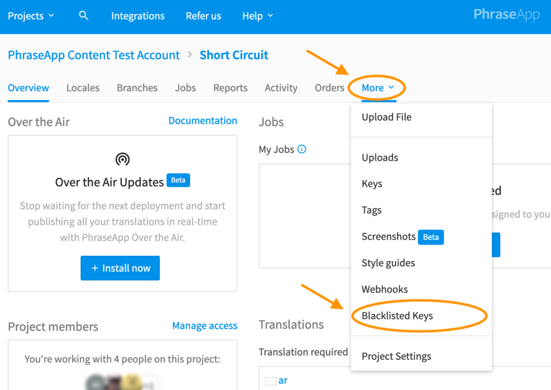Switch to the Locales tab

pyautogui.click(x=83, y=88)
